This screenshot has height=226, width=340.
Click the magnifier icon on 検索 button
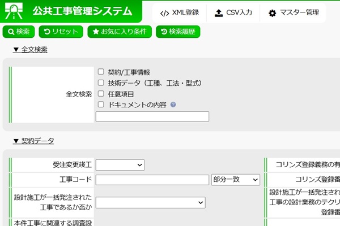pos(11,32)
